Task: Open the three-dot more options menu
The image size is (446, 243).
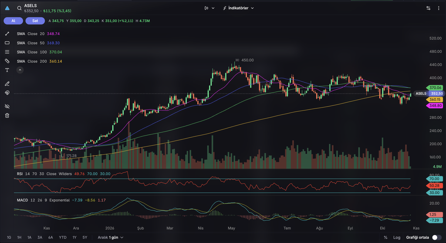Action: point(439,8)
